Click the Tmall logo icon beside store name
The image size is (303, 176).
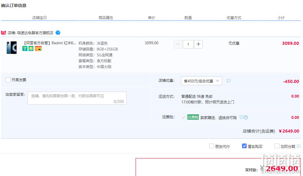click(3, 33)
